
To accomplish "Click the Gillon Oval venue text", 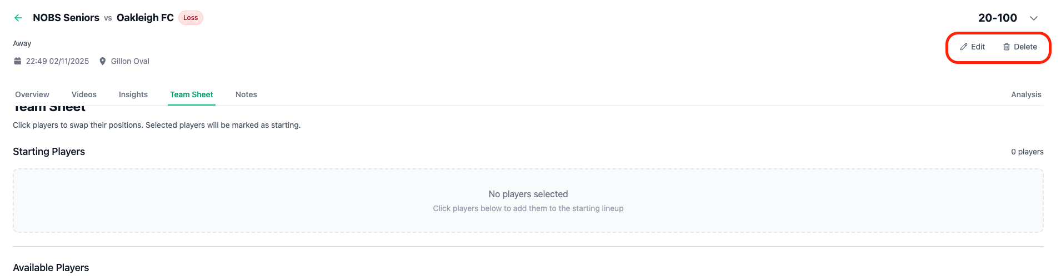I will [x=130, y=61].
